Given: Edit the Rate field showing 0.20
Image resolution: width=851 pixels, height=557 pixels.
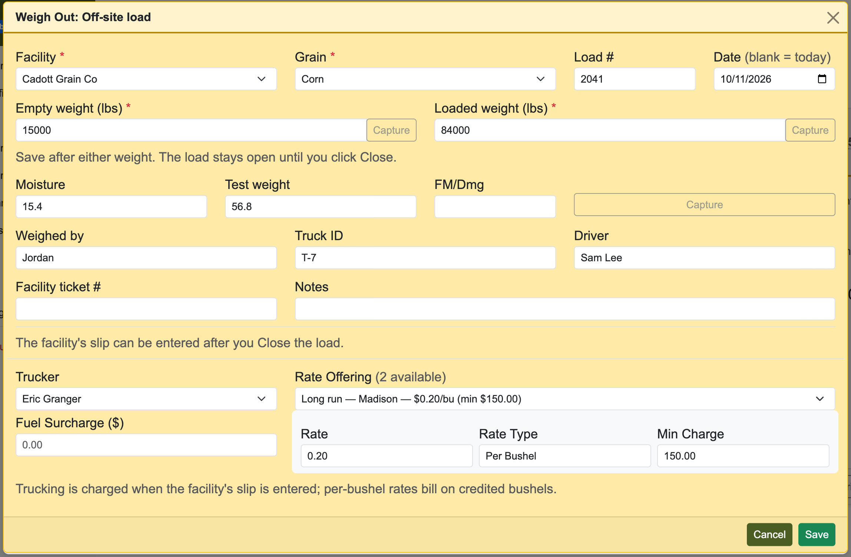Looking at the screenshot, I should [387, 456].
